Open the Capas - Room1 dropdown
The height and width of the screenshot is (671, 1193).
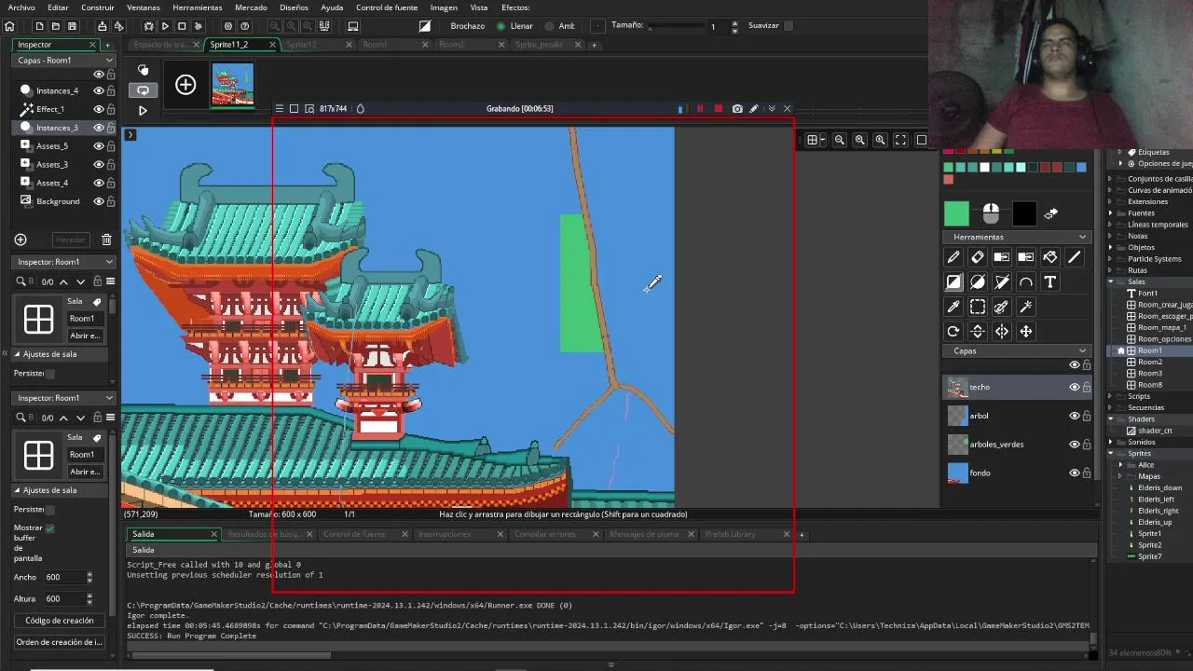point(65,60)
